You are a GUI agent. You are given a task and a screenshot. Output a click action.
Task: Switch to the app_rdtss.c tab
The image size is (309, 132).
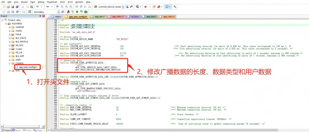pyautogui.click(x=118, y=17)
